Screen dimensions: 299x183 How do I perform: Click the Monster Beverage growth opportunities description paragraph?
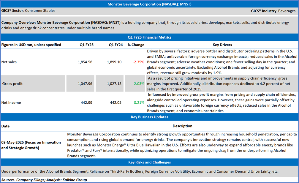coord(182,145)
